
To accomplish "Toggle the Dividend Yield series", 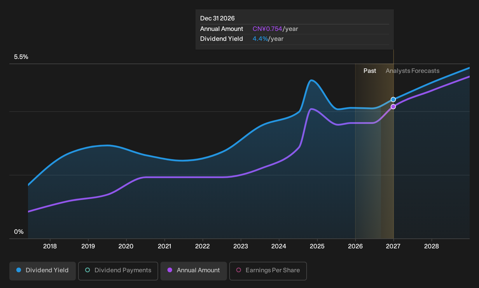I will click(43, 271).
